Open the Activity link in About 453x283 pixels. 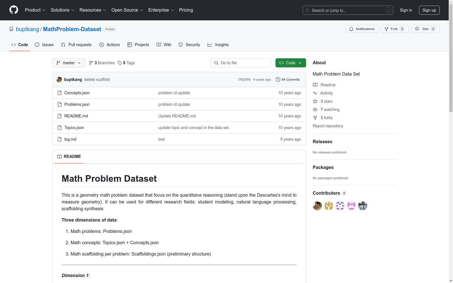pos(323,93)
